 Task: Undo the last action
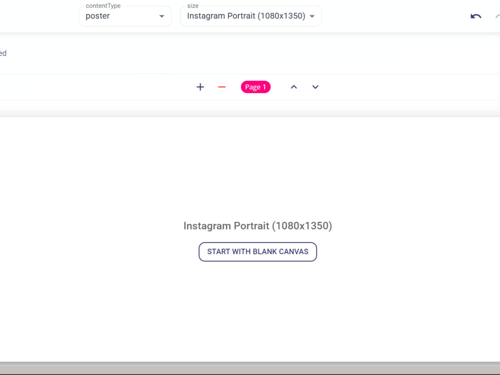(475, 16)
